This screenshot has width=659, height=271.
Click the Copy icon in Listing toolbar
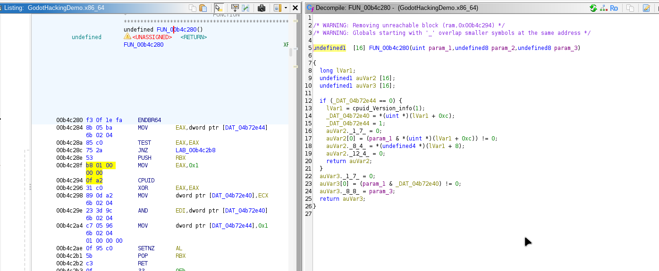tap(192, 8)
